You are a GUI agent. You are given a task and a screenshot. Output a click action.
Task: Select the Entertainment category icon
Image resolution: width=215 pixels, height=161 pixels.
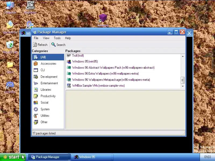pos(36,83)
